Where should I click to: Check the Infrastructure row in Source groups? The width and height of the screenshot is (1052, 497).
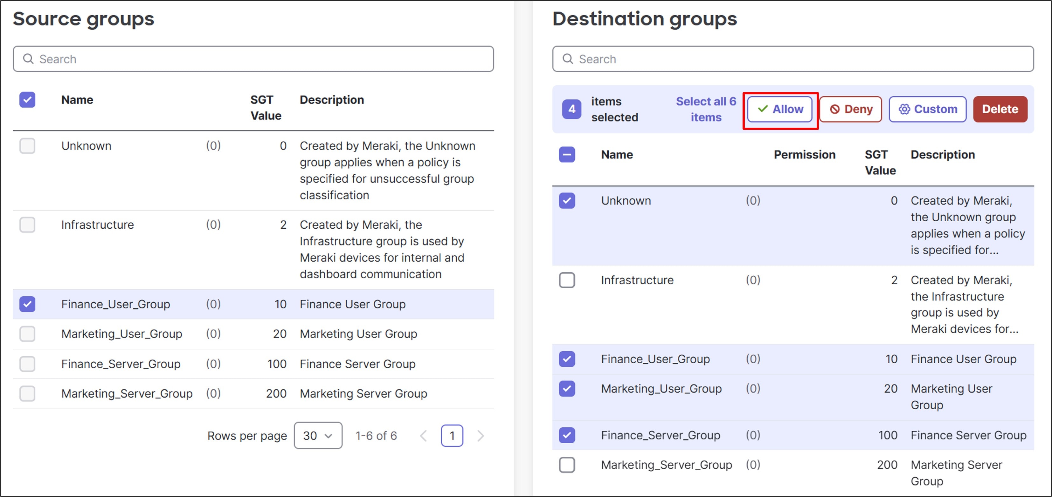27,225
